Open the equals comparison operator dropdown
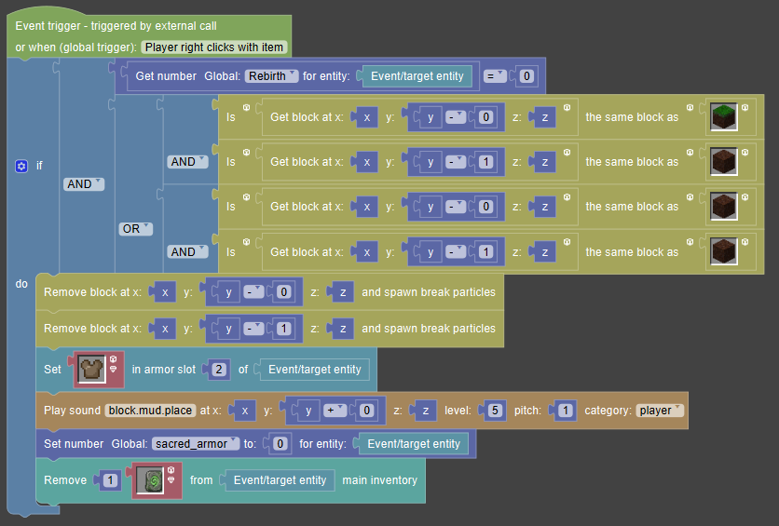Image resolution: width=779 pixels, height=526 pixels. (494, 76)
